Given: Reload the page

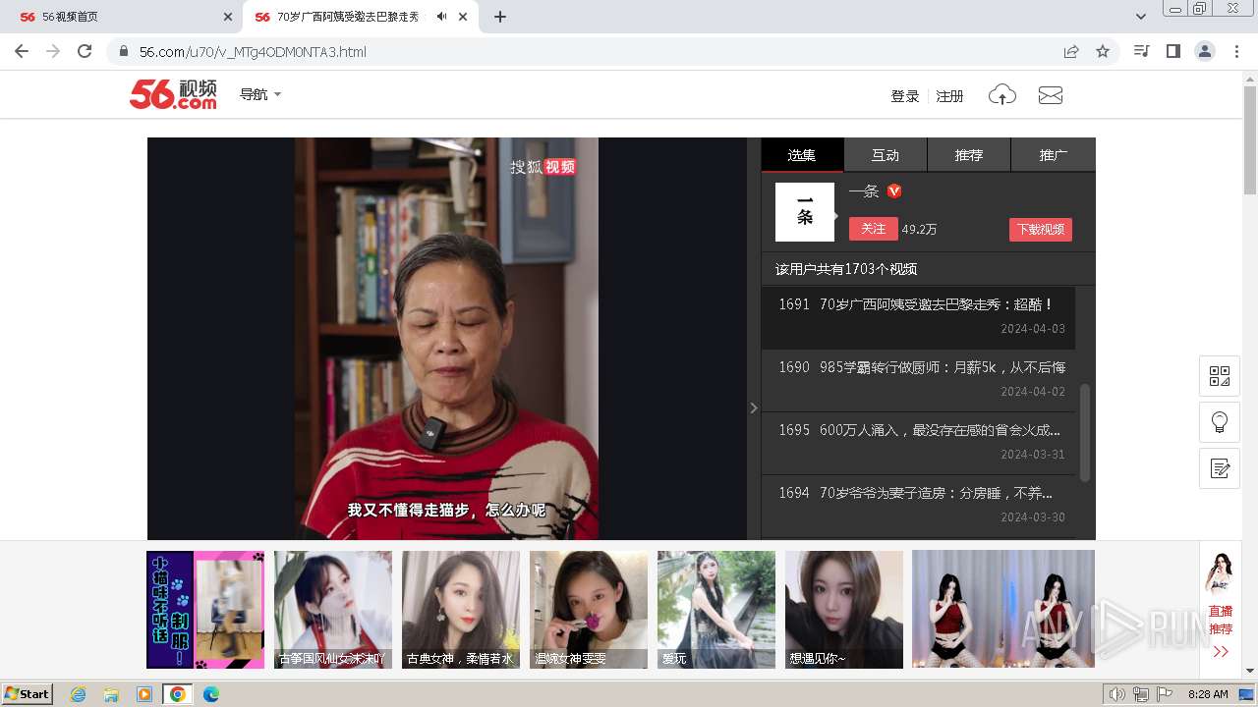Looking at the screenshot, I should [85, 51].
